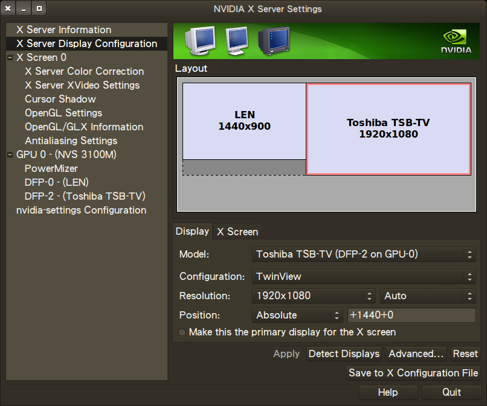Open the Position Absolute dropdown
This screenshot has width=487, height=406.
[297, 316]
